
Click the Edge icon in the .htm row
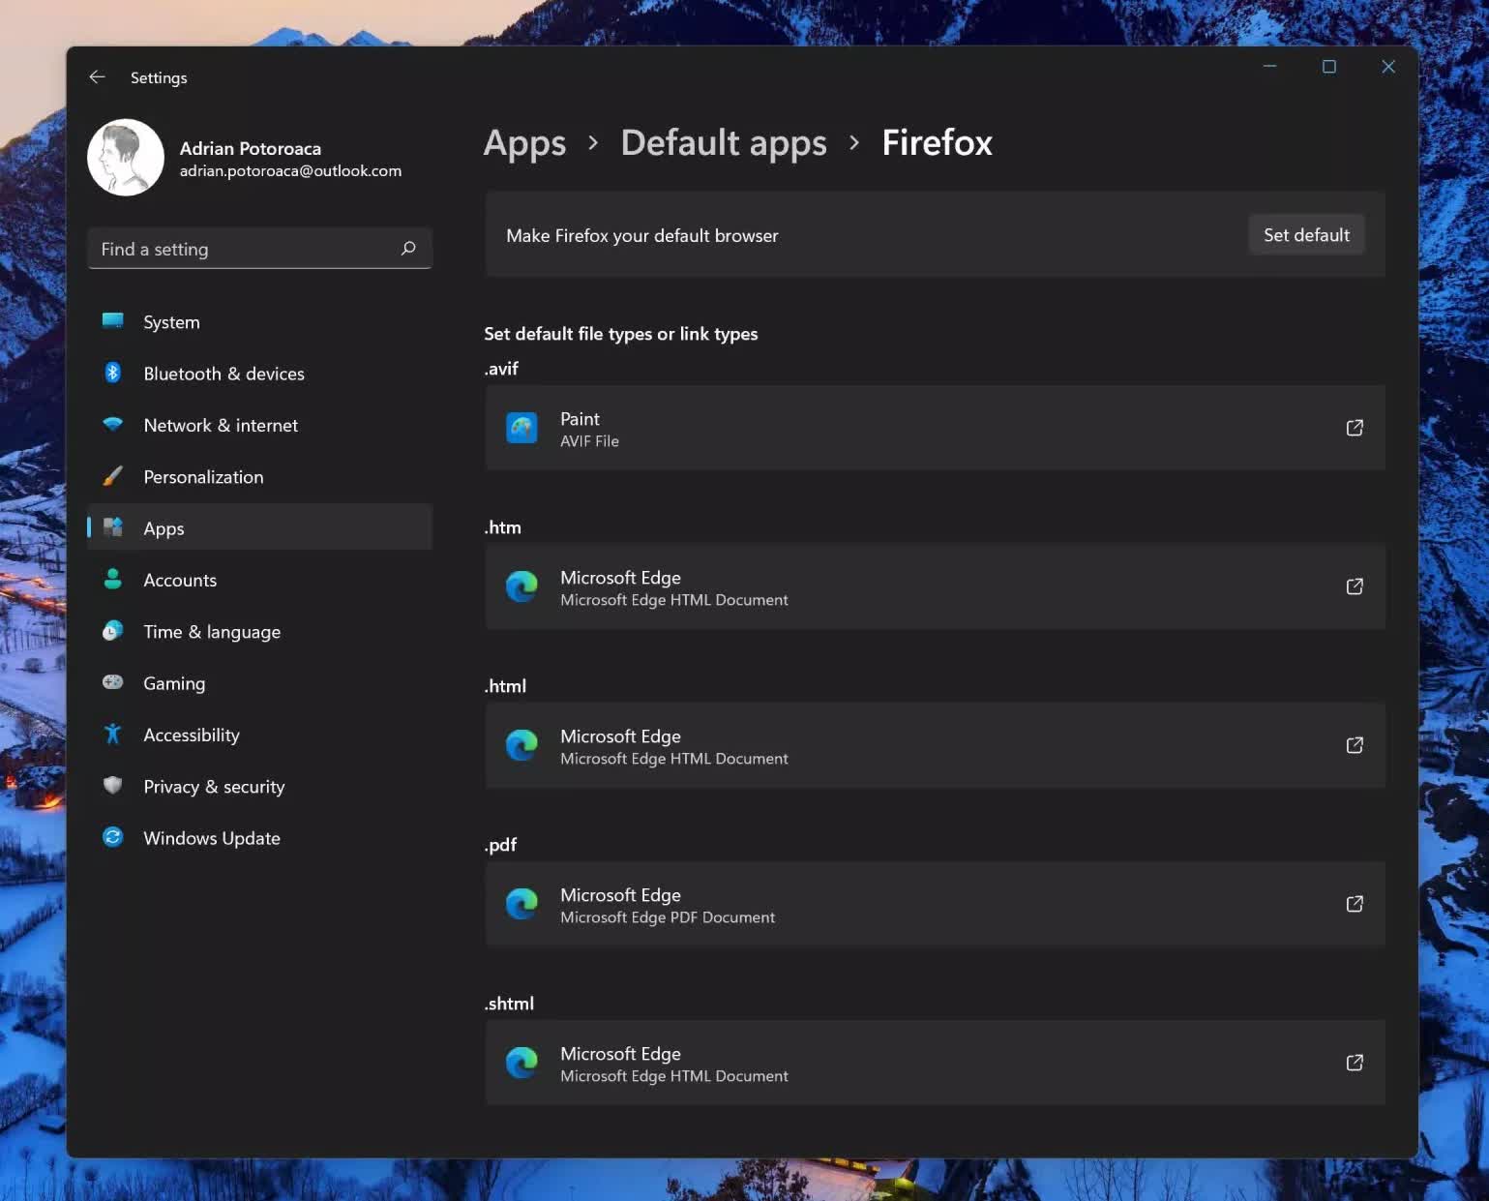(x=521, y=586)
